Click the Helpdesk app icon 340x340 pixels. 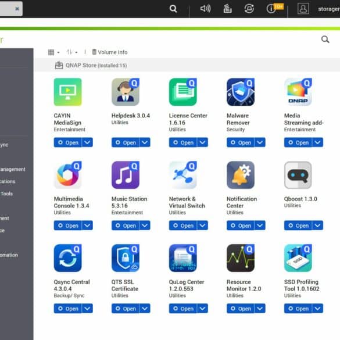pos(126,92)
